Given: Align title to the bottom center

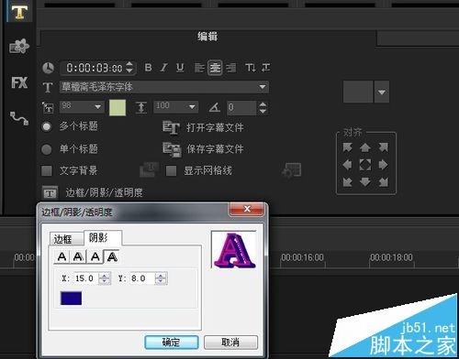Looking at the screenshot, I should [x=365, y=182].
